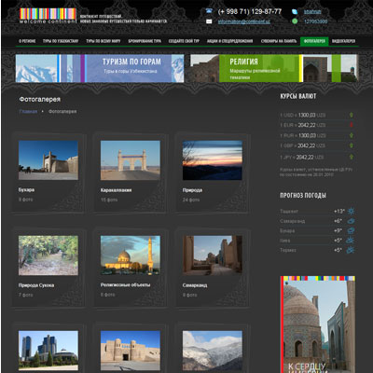Click the ICQ number 127053990

(x=315, y=21)
